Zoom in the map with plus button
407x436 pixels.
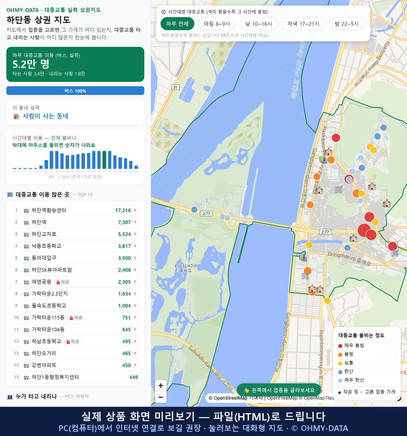[161, 386]
